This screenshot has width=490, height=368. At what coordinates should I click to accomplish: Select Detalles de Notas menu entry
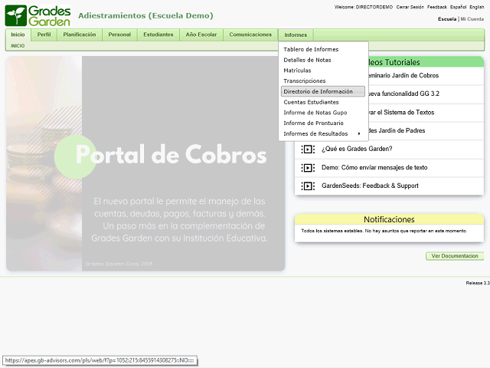(x=323, y=60)
